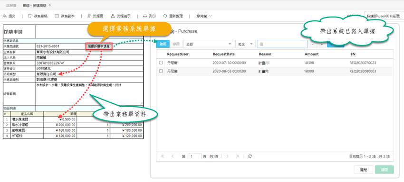Click the AT塔柱 product name cell
This screenshot has width=404, height=182.
[x=27, y=136]
